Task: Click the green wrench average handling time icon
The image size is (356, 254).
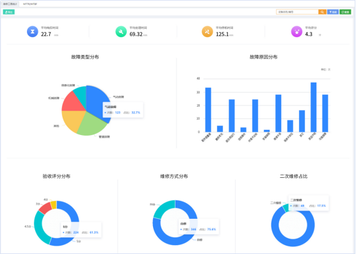Action: pyautogui.click(x=121, y=31)
